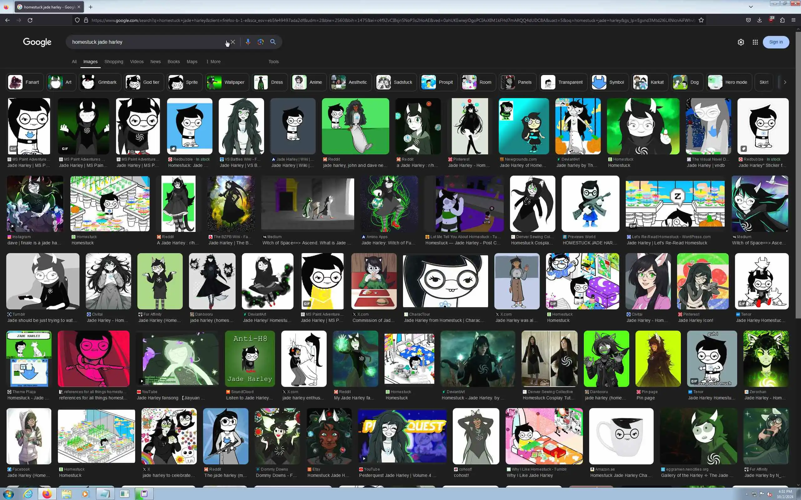Image resolution: width=801 pixels, height=500 pixels.
Task: Open Google Lens image search
Action: click(x=261, y=42)
